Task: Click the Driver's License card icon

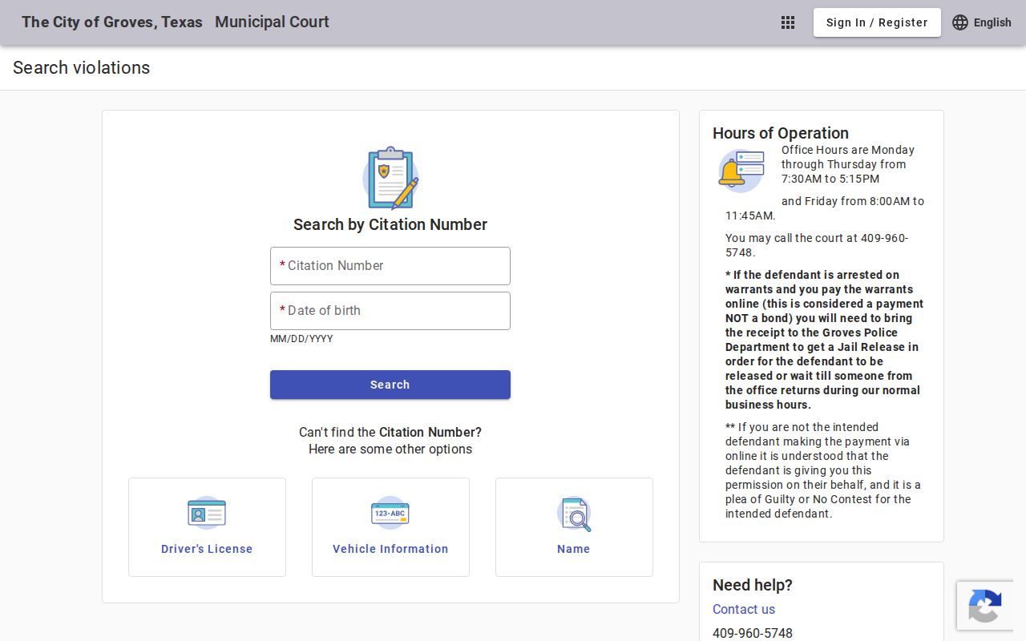Action: pyautogui.click(x=207, y=513)
